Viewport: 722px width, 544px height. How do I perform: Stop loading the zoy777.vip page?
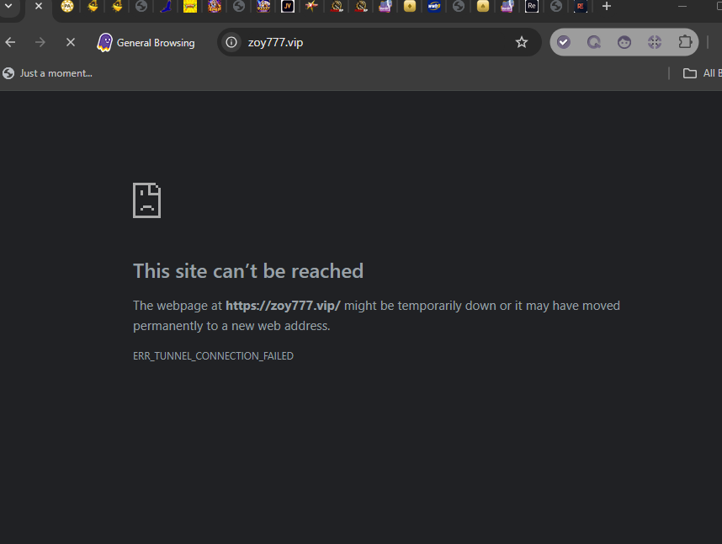(71, 42)
